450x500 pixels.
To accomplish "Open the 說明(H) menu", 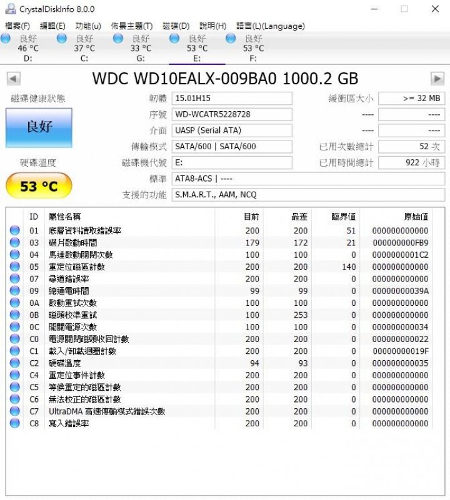I will click(213, 26).
